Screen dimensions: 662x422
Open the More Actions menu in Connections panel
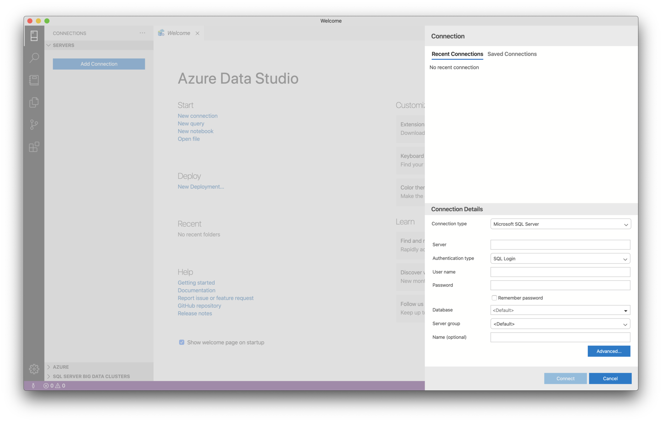(x=143, y=33)
